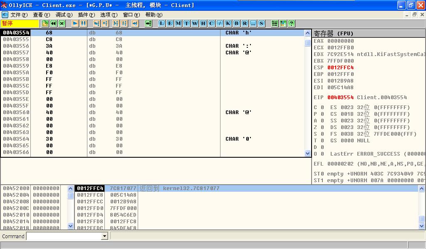Viewport: 426px width, 249px height.
Task: Select stack entry at 0012FFC4
Action: tap(246, 188)
